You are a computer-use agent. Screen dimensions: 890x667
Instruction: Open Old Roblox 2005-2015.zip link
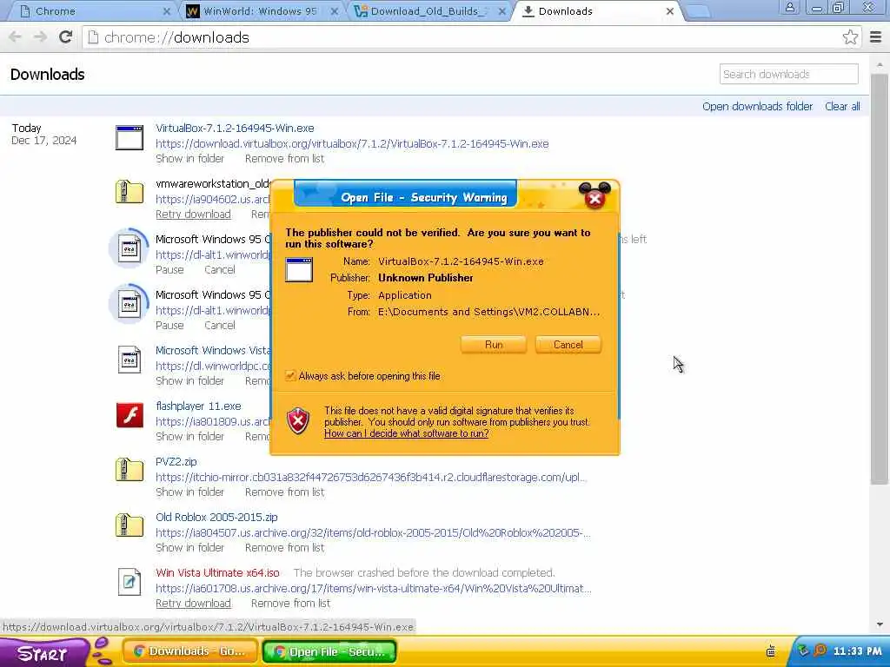pyautogui.click(x=216, y=518)
